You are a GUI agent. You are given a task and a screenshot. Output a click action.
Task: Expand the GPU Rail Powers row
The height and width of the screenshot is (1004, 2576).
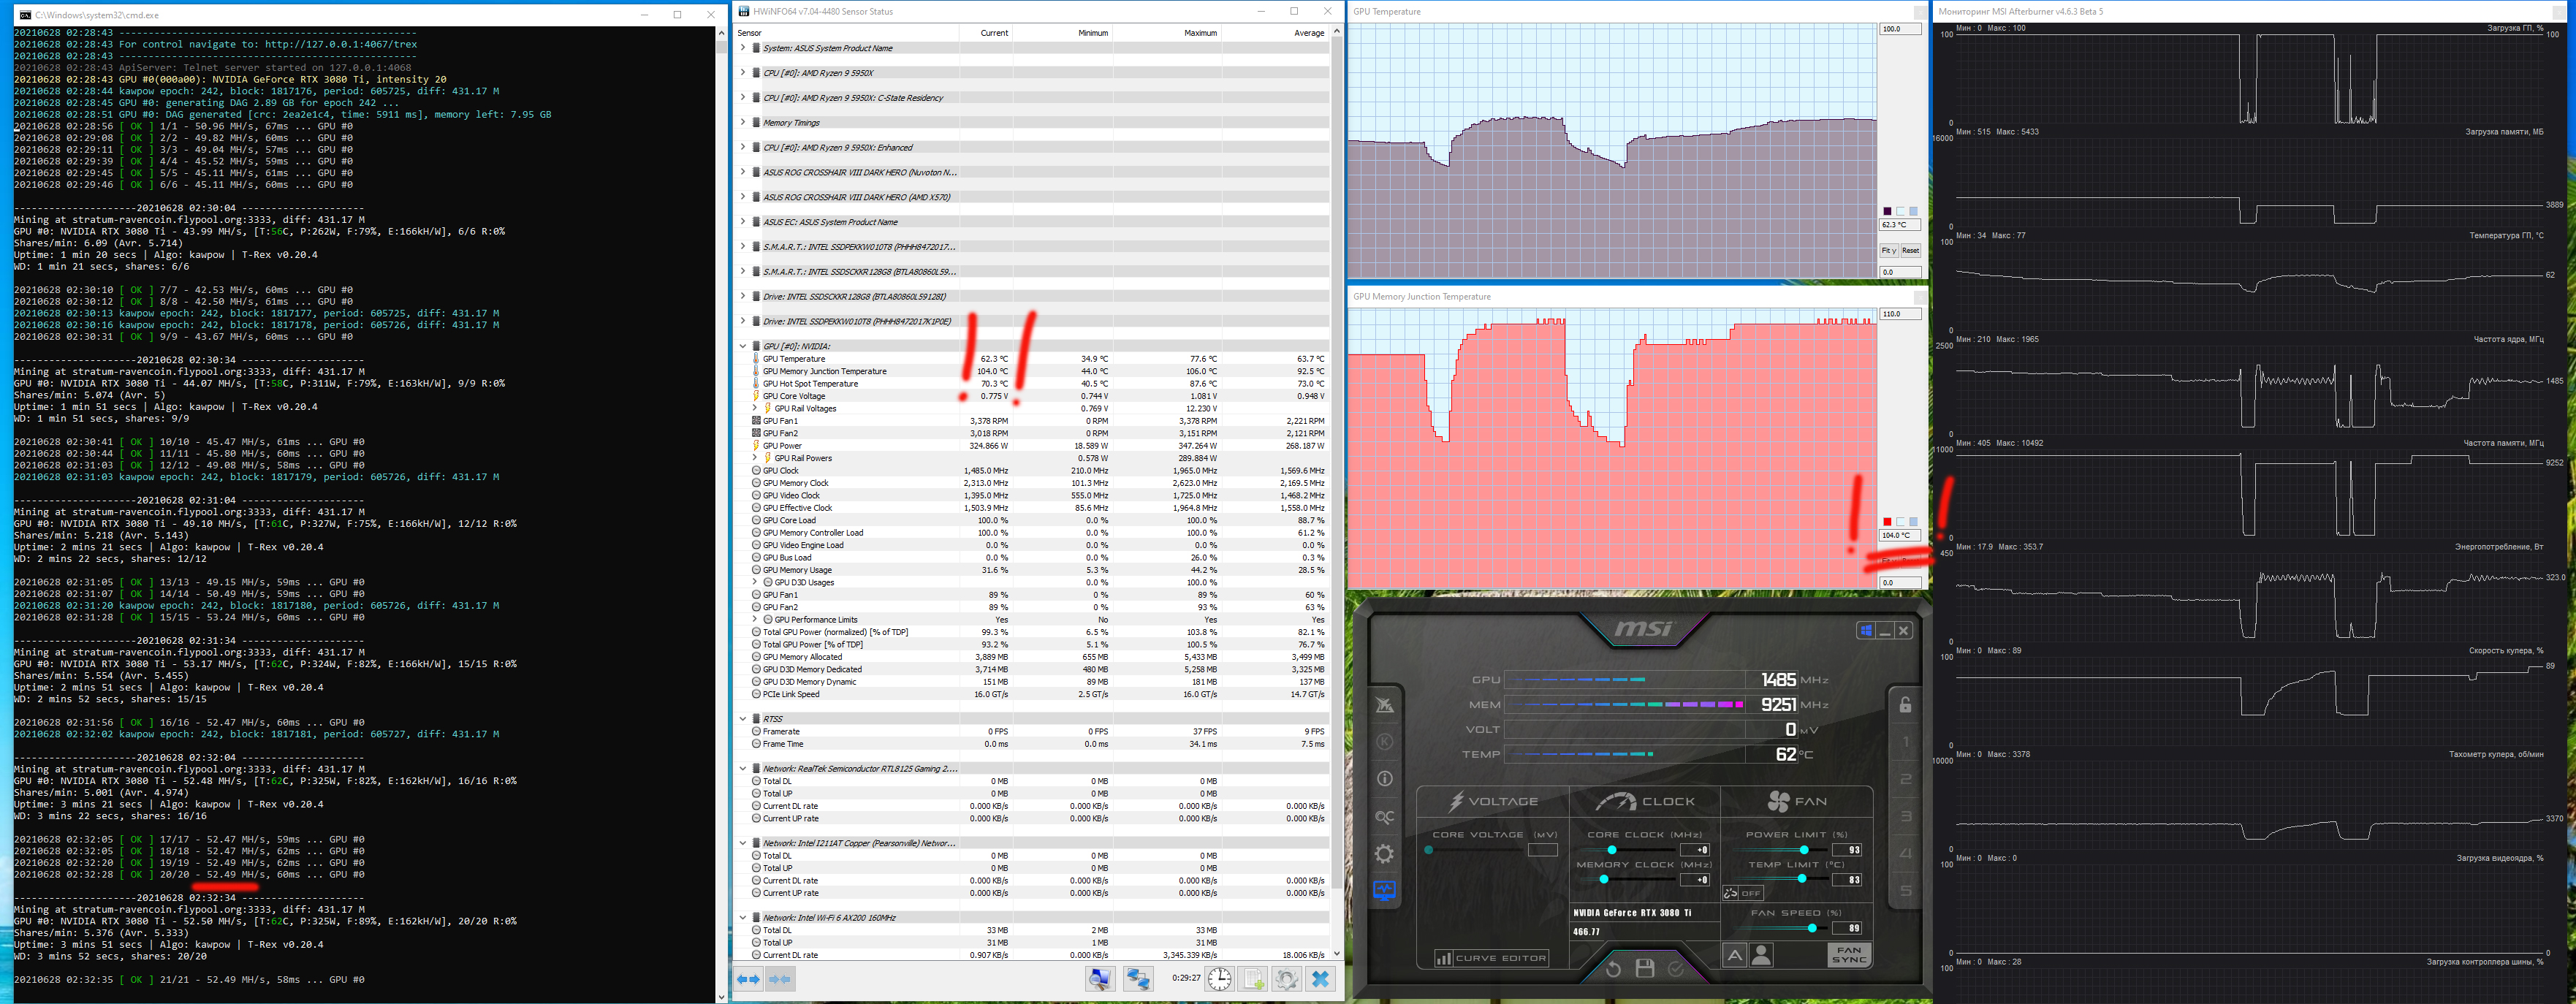click(755, 458)
